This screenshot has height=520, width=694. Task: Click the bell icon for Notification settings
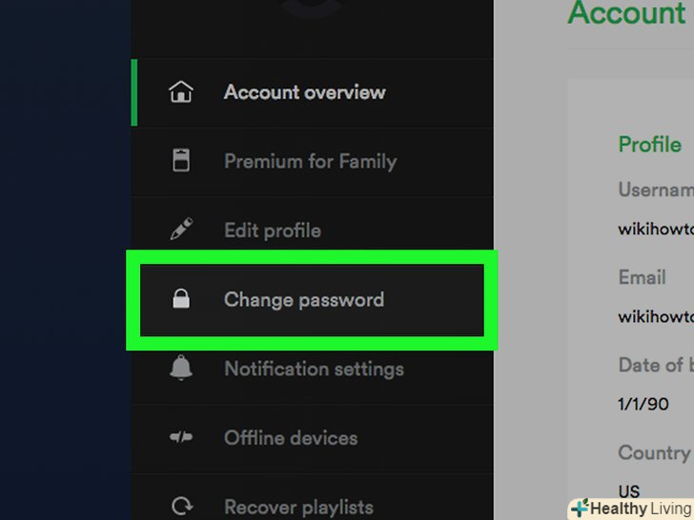[x=180, y=369]
